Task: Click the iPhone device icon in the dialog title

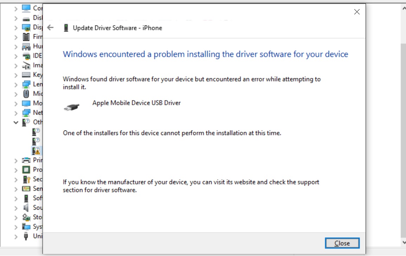Action: pos(66,28)
